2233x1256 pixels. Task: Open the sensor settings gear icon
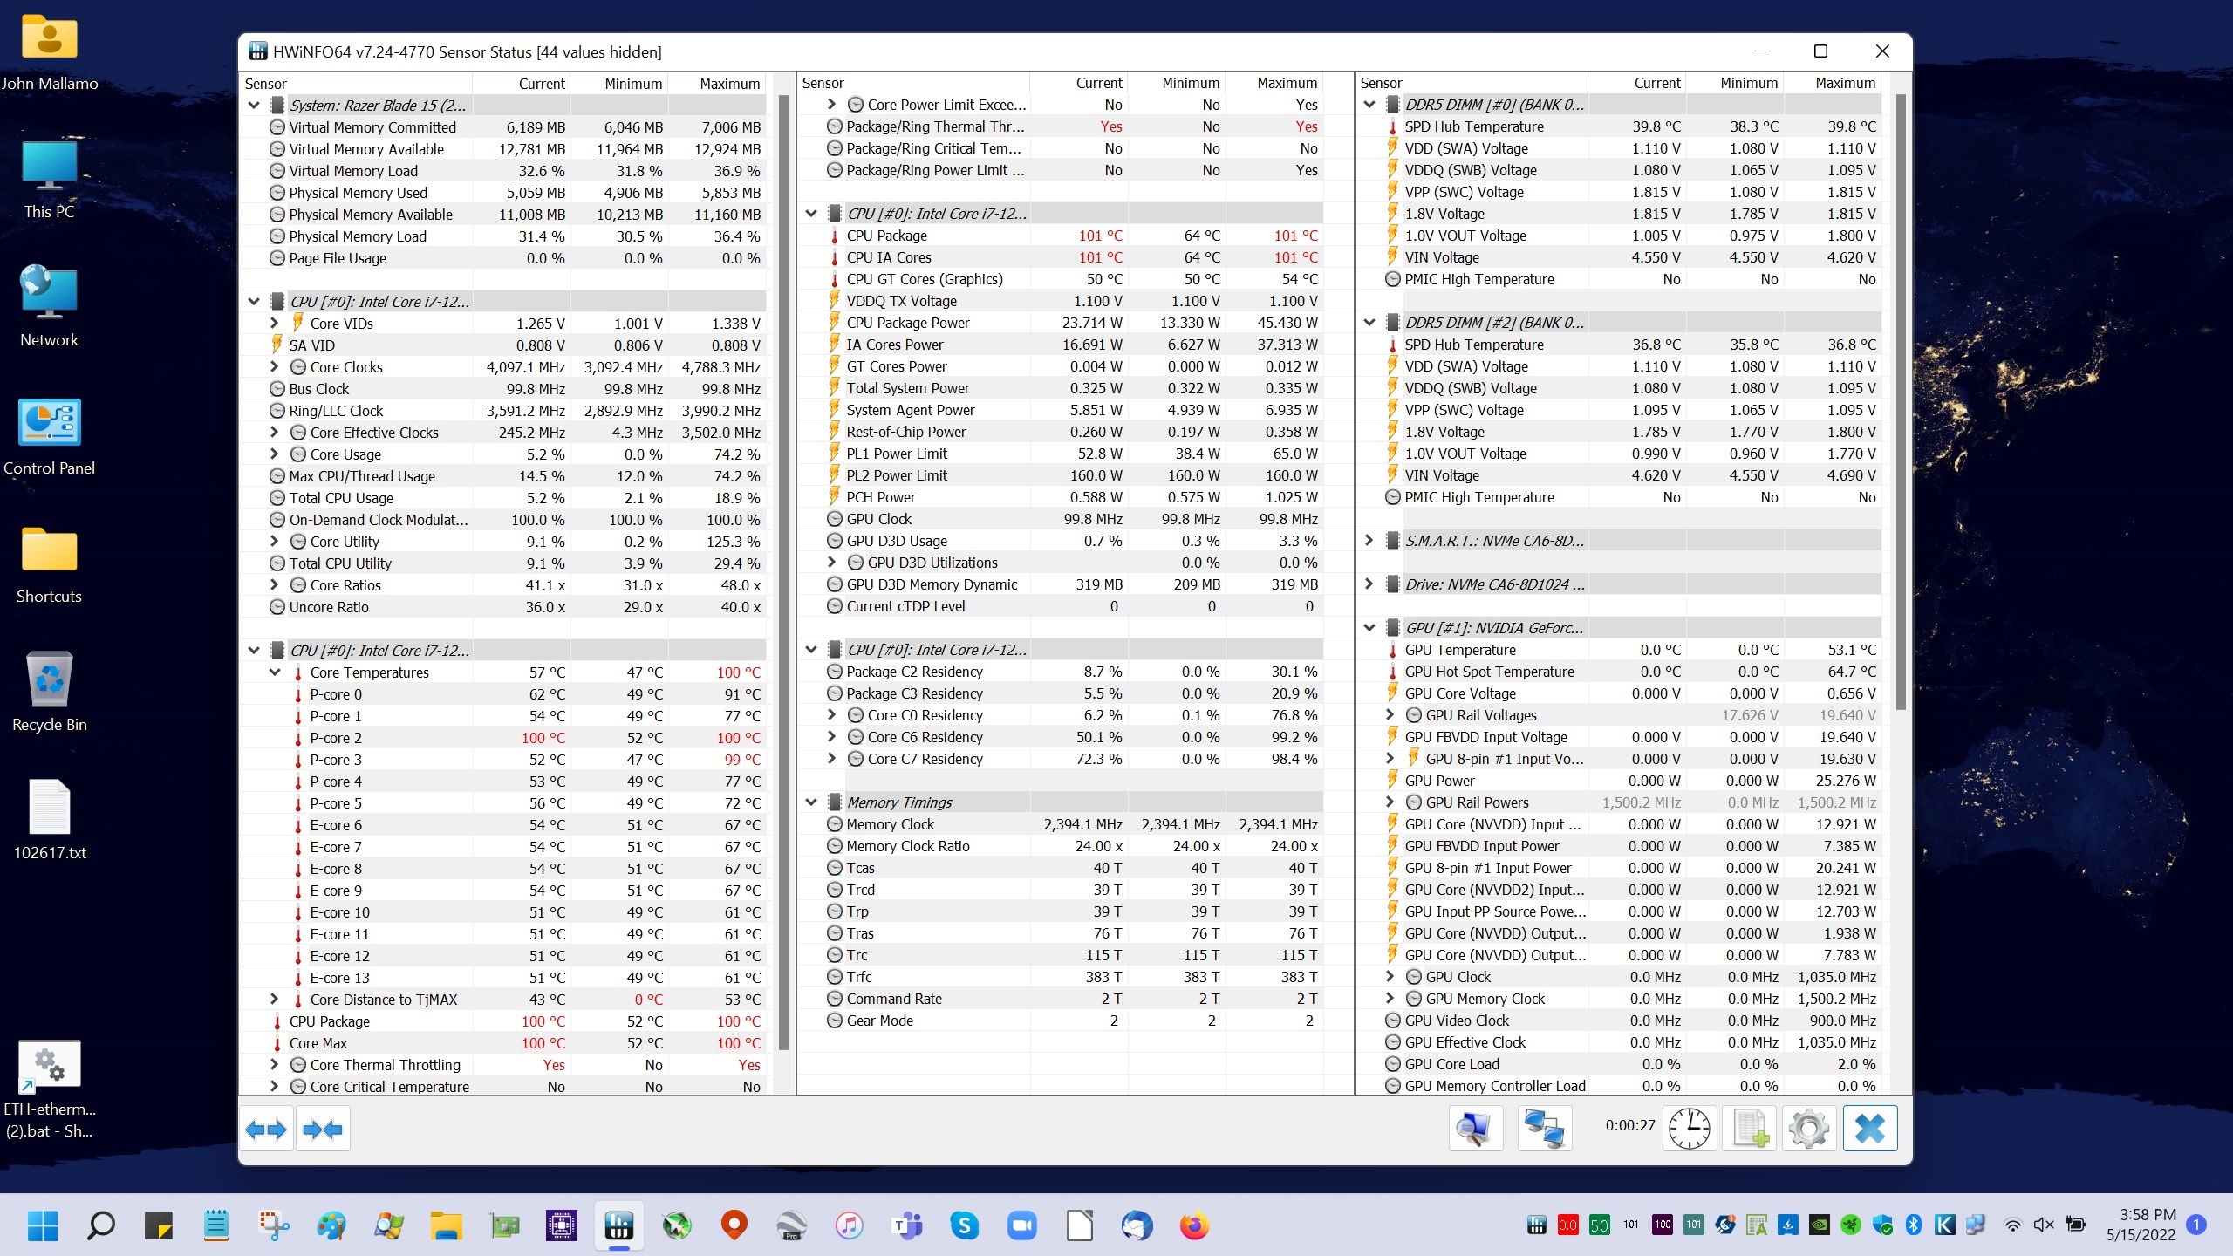pos(1808,1128)
